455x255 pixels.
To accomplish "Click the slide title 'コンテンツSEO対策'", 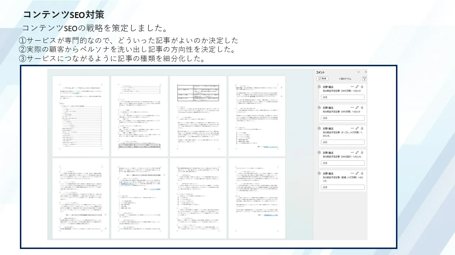I will point(63,15).
